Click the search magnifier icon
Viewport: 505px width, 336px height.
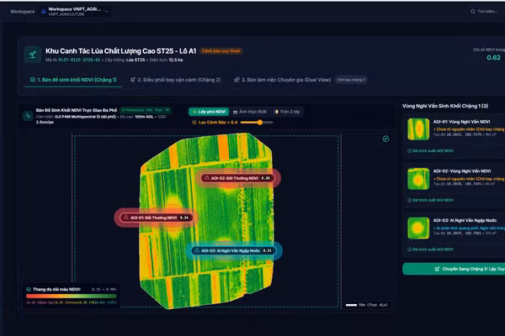(473, 11)
